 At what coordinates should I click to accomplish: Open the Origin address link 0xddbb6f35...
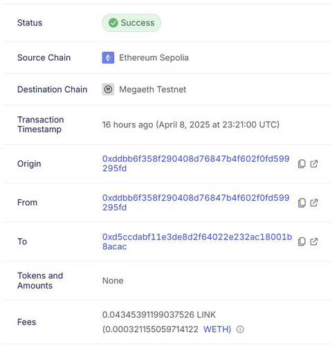coord(196,163)
